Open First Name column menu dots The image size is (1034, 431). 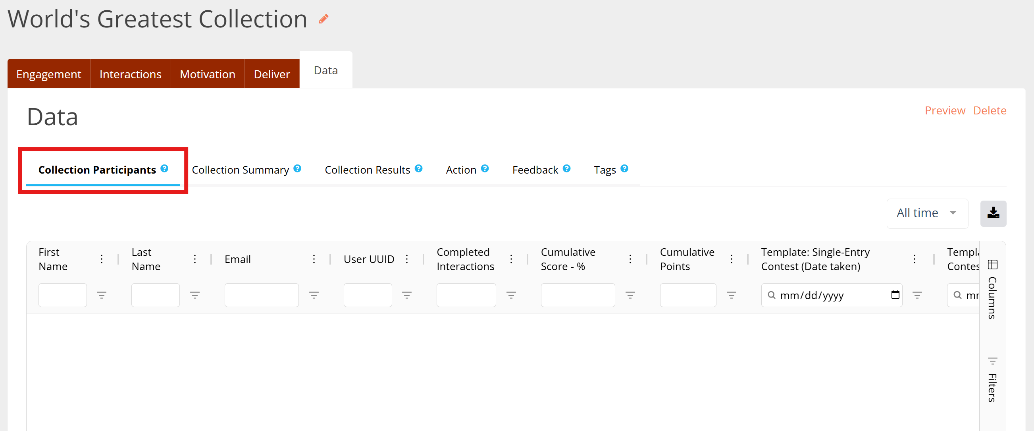[x=102, y=259]
